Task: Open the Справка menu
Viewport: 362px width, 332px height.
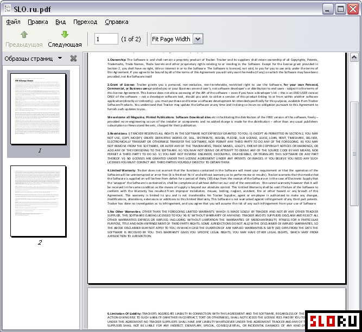Action: coord(117,22)
